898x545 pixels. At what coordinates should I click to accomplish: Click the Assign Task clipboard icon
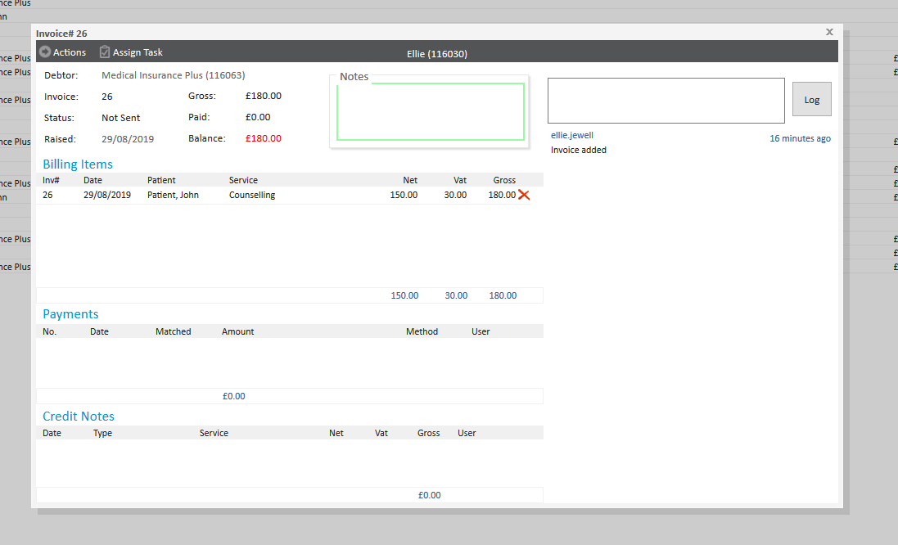pyautogui.click(x=104, y=52)
